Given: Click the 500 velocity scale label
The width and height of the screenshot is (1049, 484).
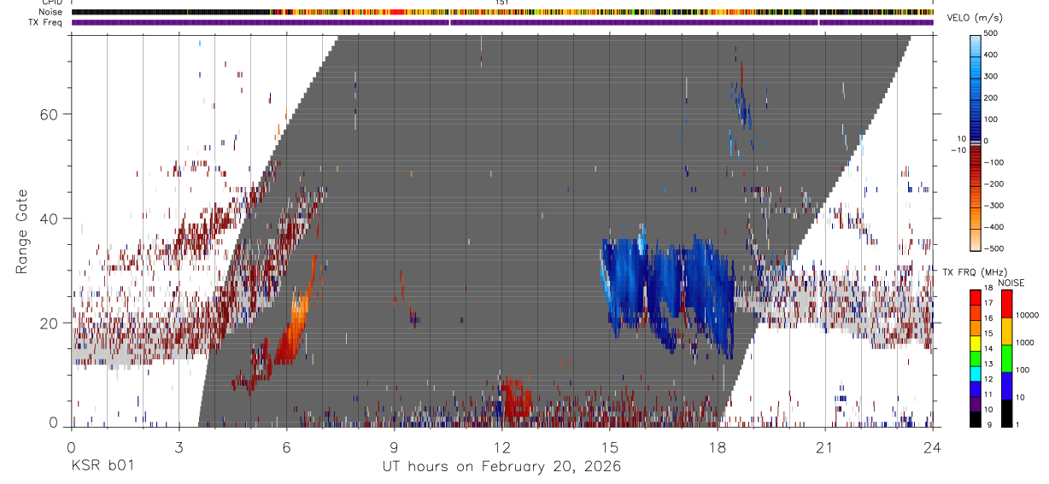Looking at the screenshot, I should tap(992, 33).
